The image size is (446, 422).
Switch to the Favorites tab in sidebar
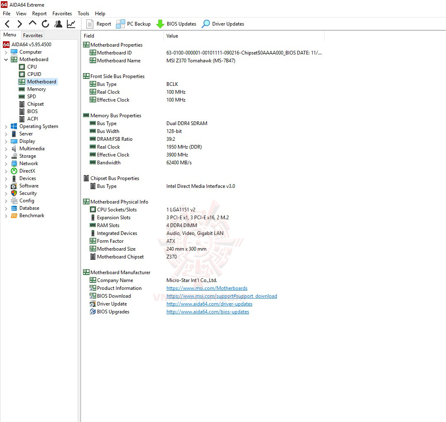pos(33,35)
